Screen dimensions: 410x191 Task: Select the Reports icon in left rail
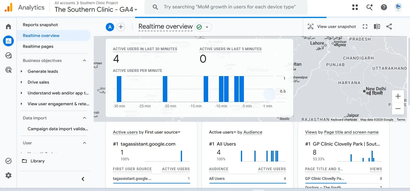pos(8,41)
